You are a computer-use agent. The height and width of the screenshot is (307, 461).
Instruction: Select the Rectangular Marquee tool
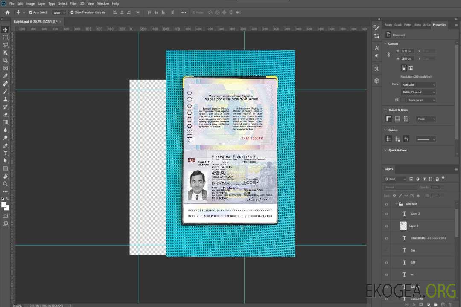click(5, 37)
